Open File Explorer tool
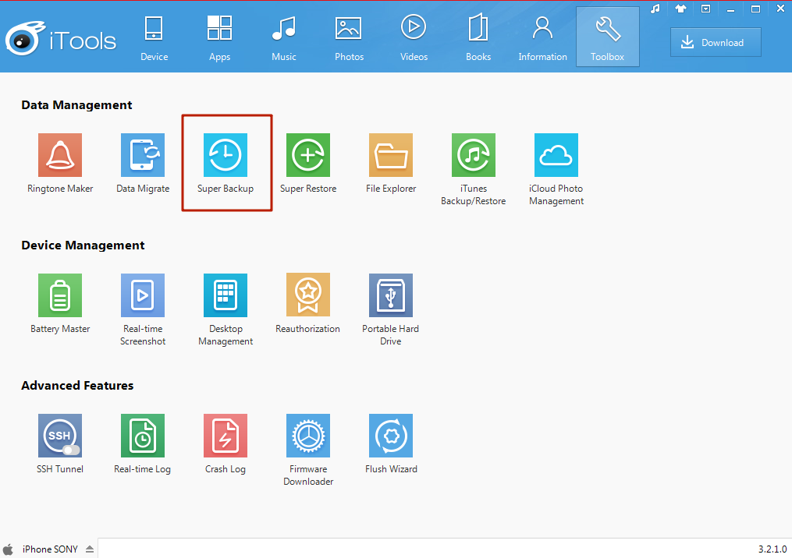Viewport: 792px width, 558px height. [x=391, y=155]
